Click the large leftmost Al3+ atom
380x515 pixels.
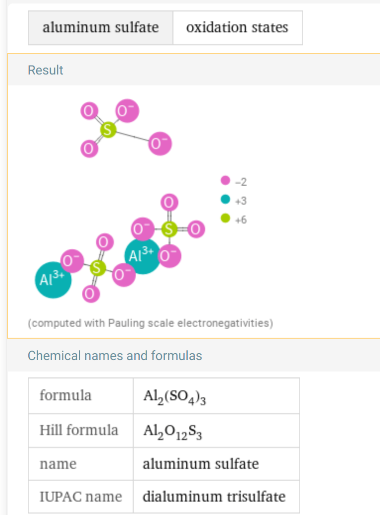point(53,280)
